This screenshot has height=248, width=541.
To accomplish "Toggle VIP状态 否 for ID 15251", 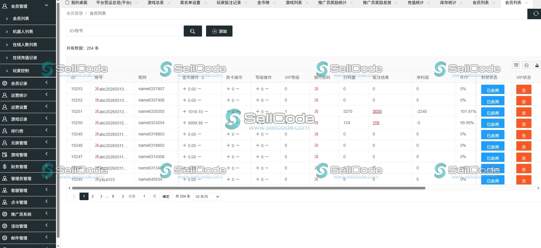I will coord(524,112).
